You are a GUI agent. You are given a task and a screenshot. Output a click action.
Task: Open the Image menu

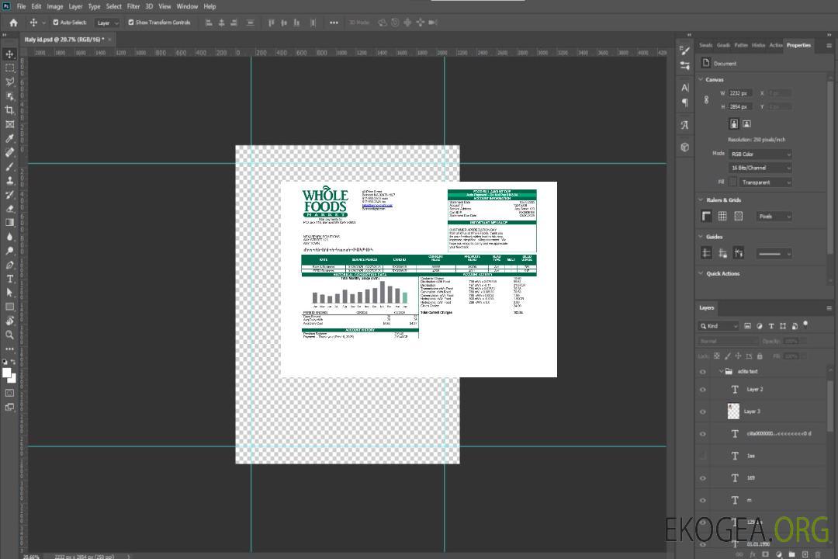click(x=54, y=6)
